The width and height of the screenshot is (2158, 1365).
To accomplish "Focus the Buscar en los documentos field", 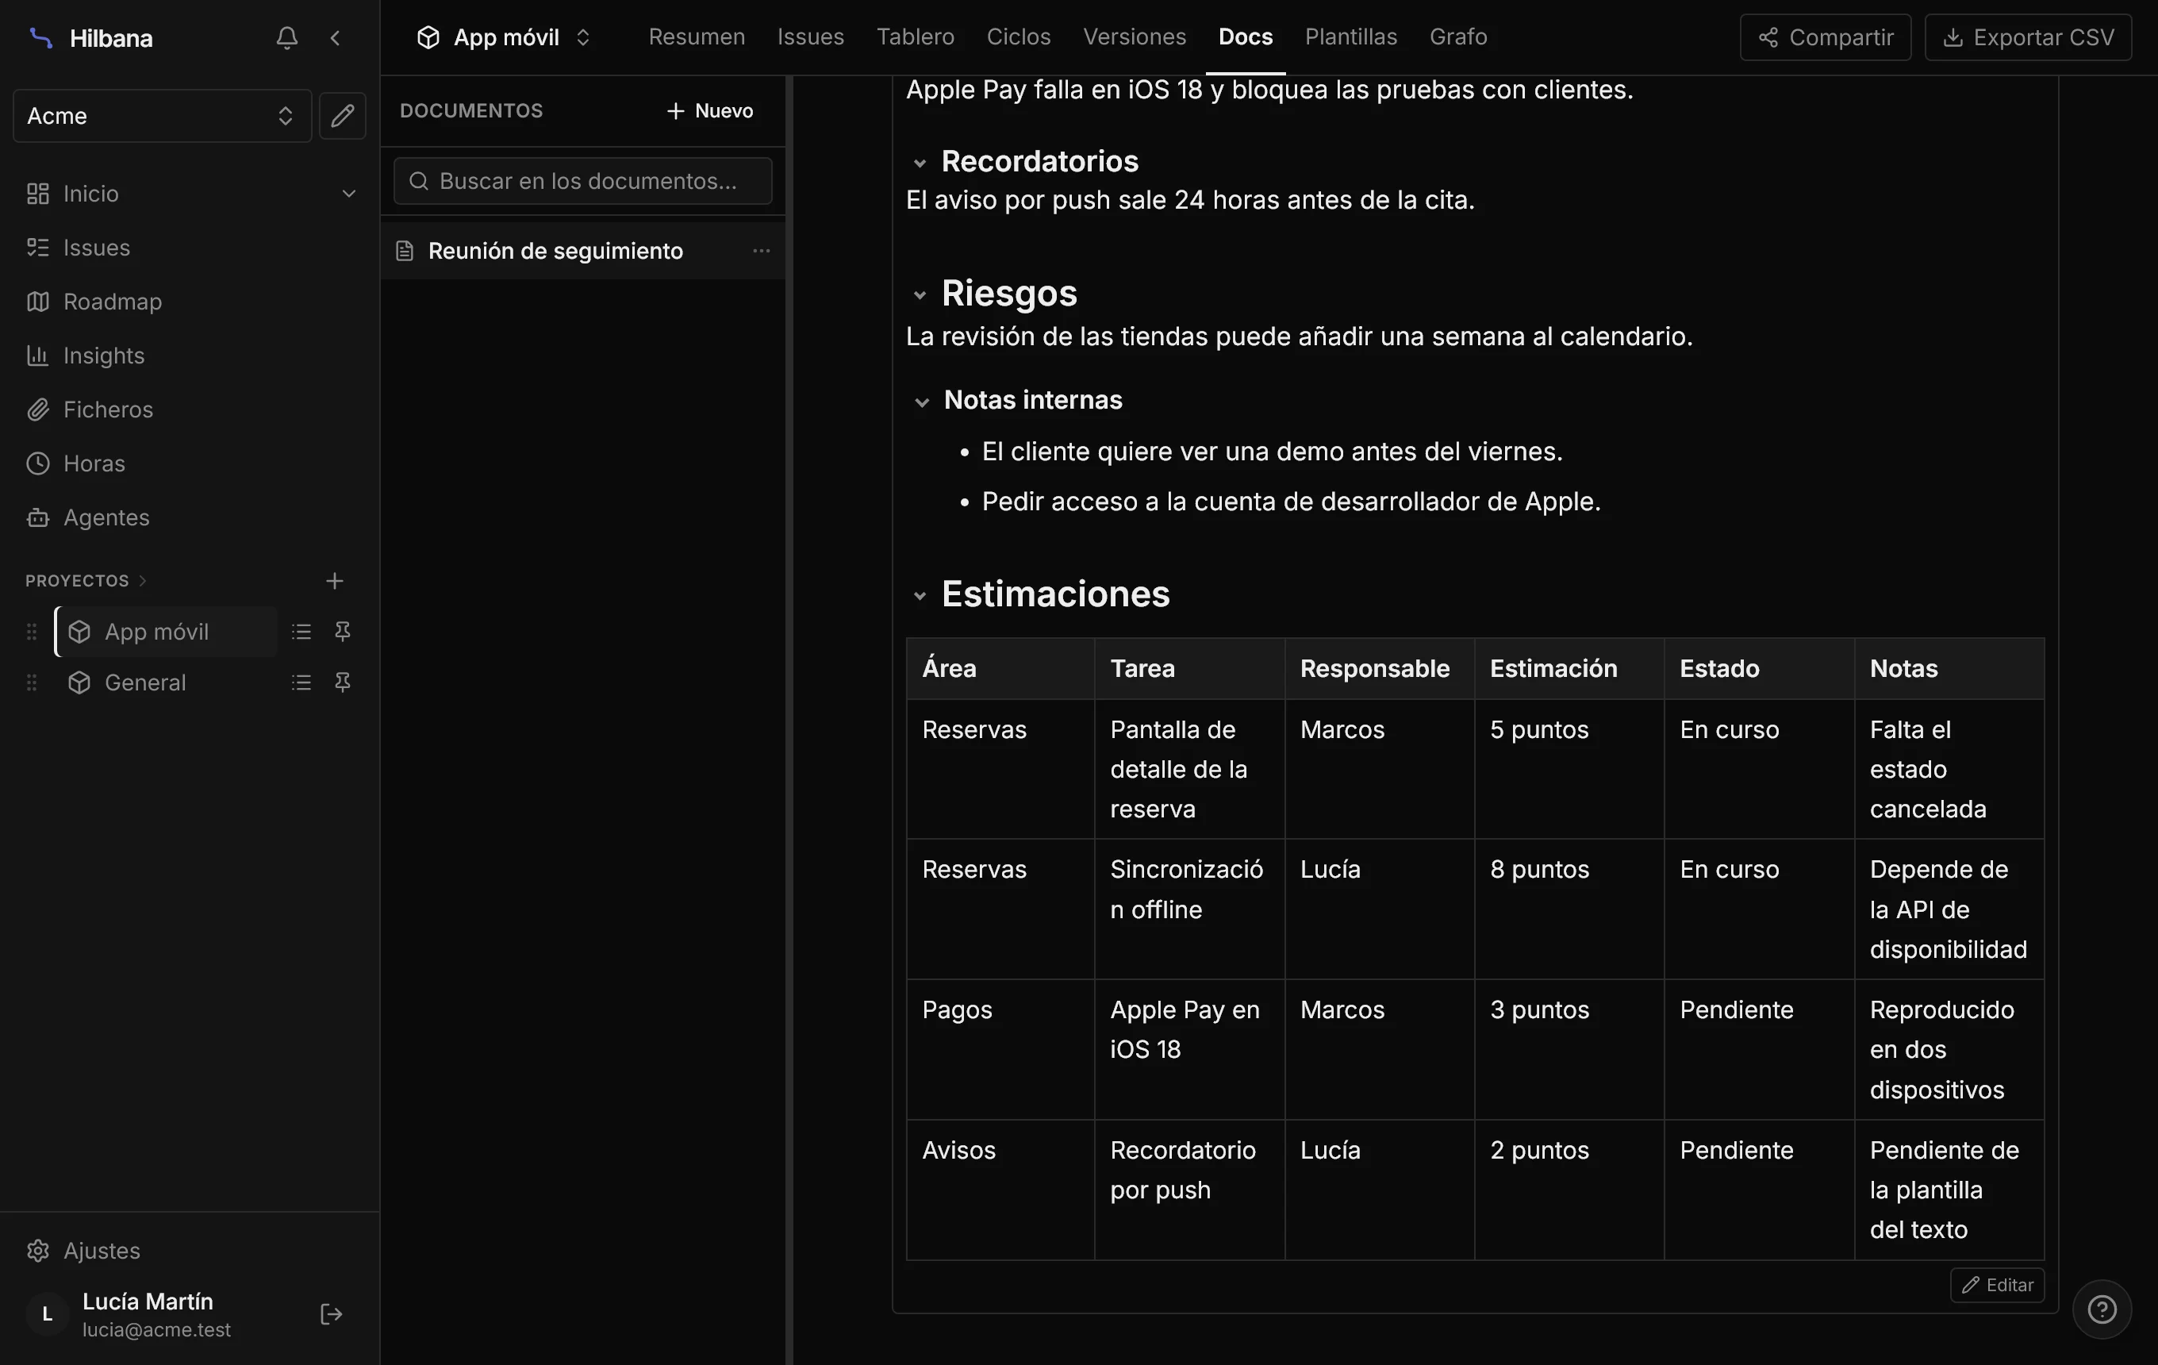I will point(582,181).
